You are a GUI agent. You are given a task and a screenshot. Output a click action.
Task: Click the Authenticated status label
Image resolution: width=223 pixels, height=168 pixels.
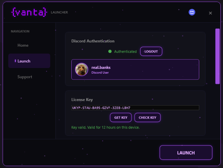125,52
